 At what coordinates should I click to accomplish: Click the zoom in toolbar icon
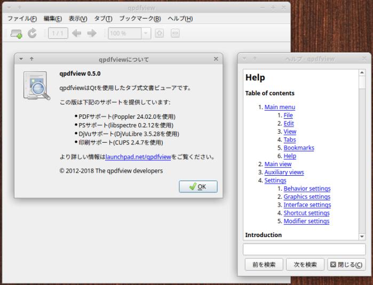click(159, 33)
